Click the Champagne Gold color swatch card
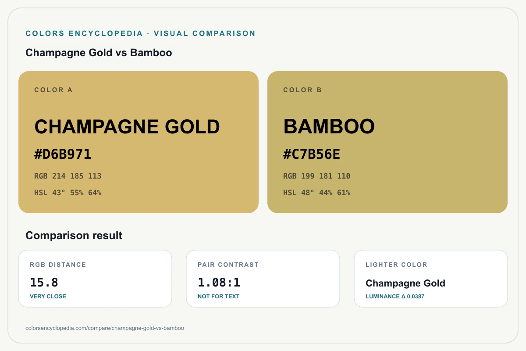Viewport: 526px width, 351px height. click(139, 142)
